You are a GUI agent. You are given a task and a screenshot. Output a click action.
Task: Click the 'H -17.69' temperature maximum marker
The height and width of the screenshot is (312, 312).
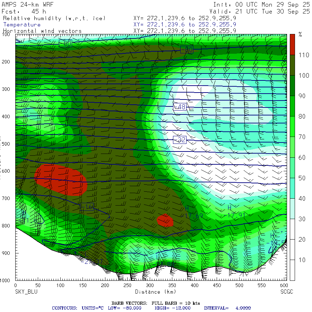(191, 212)
